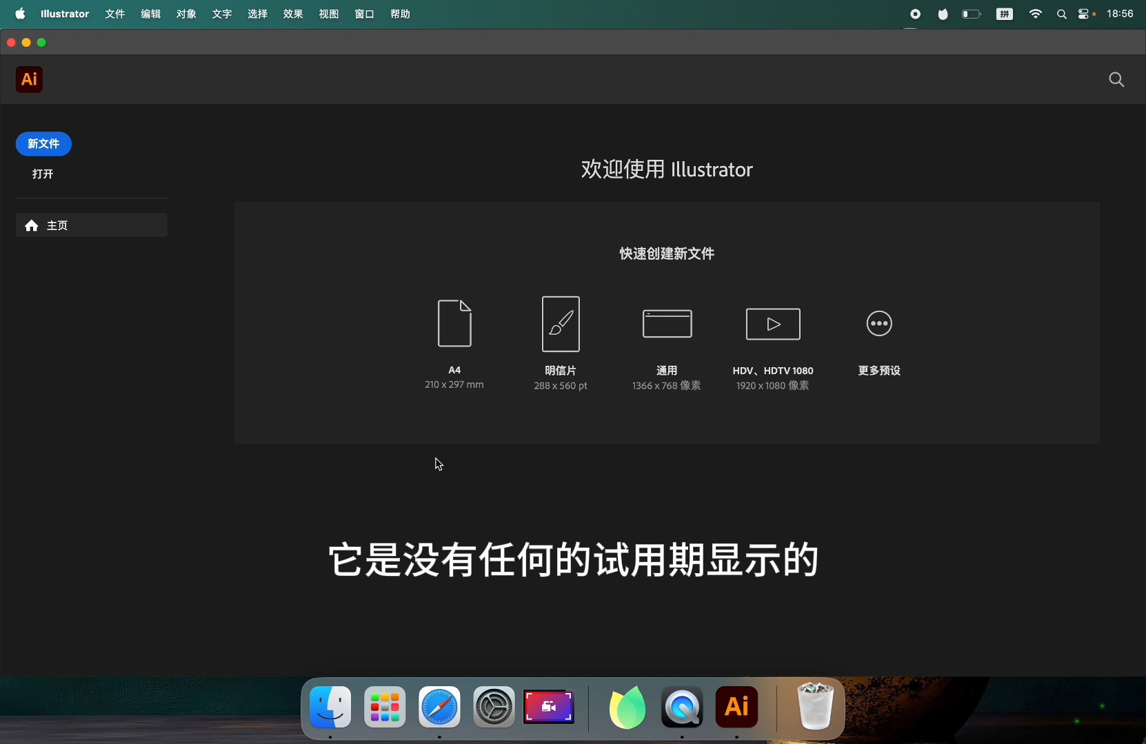The width and height of the screenshot is (1146, 744).
Task: Open Control Center in menu bar
Action: tap(1085, 14)
